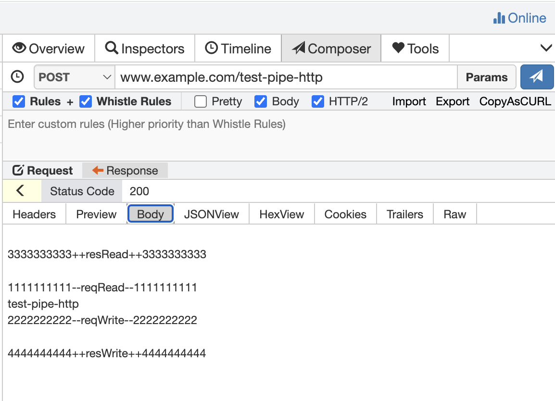Click the plus icon between Rules checkboxes

[70, 102]
